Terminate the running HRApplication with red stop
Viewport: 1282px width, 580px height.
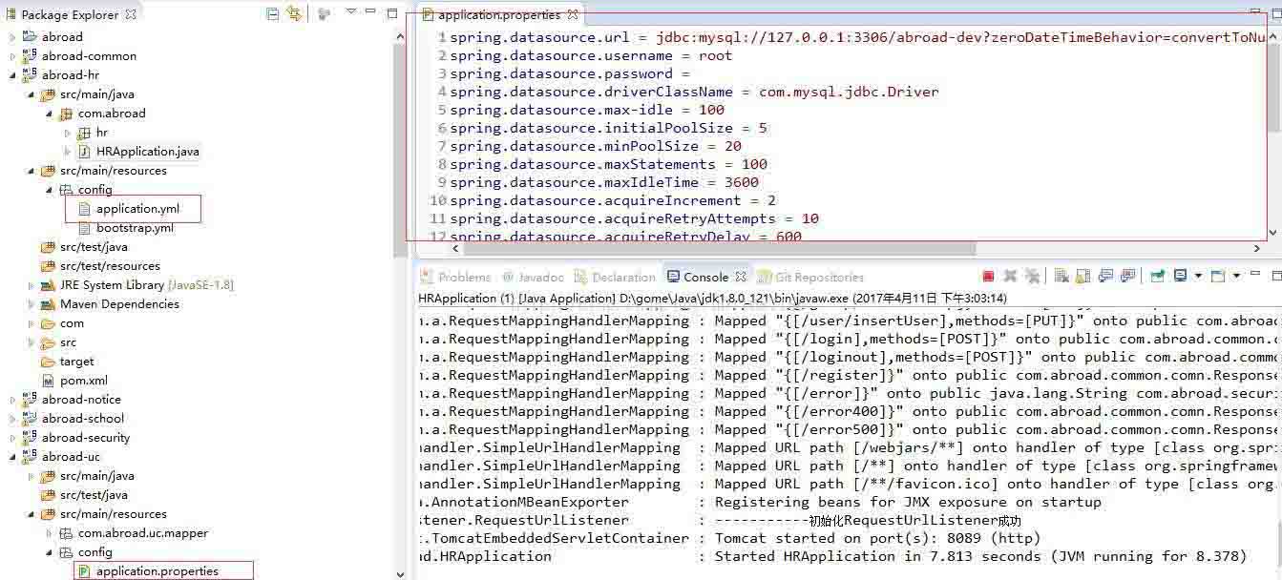point(988,277)
